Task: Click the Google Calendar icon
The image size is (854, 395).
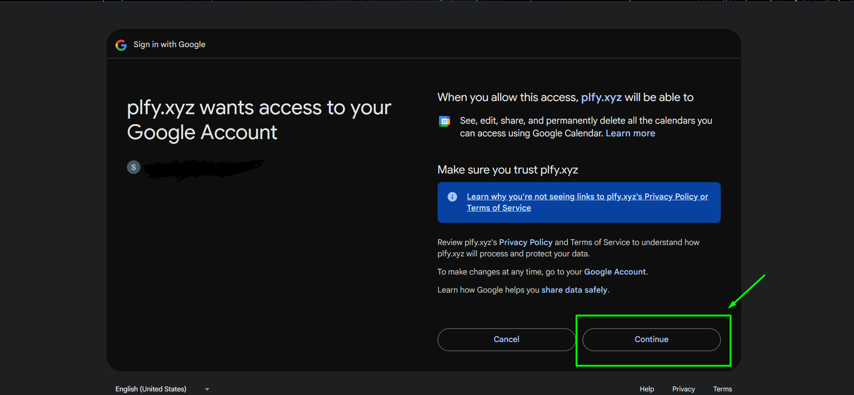Action: pyautogui.click(x=444, y=121)
